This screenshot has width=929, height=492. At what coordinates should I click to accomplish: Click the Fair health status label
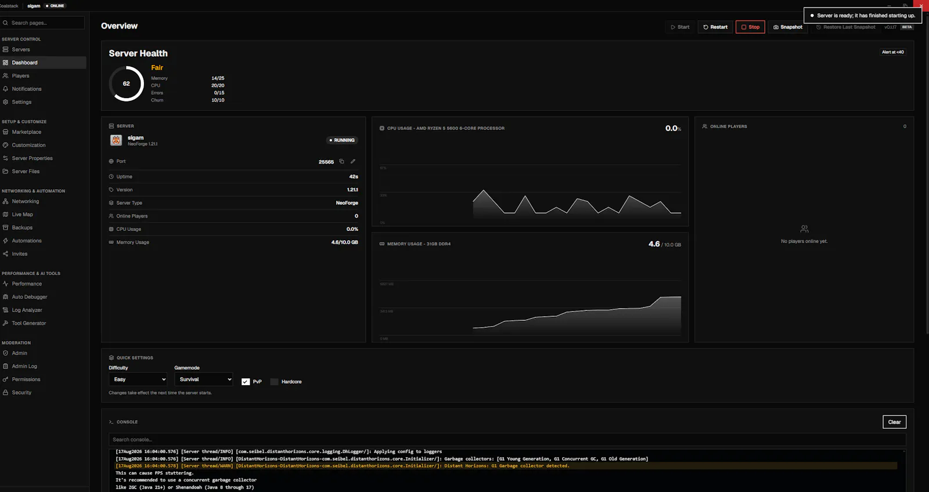[x=157, y=67]
